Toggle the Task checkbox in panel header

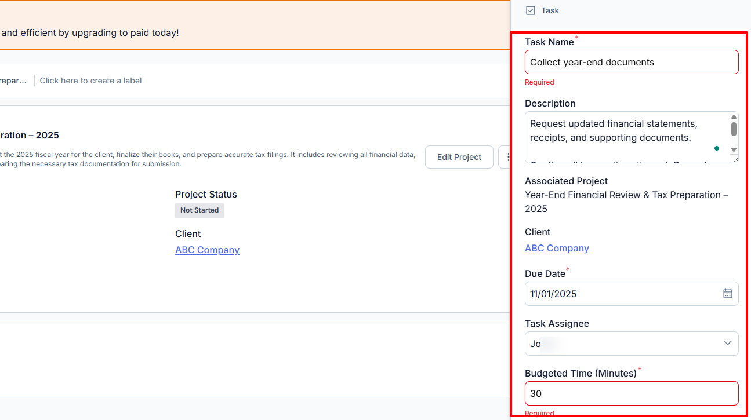click(x=530, y=10)
